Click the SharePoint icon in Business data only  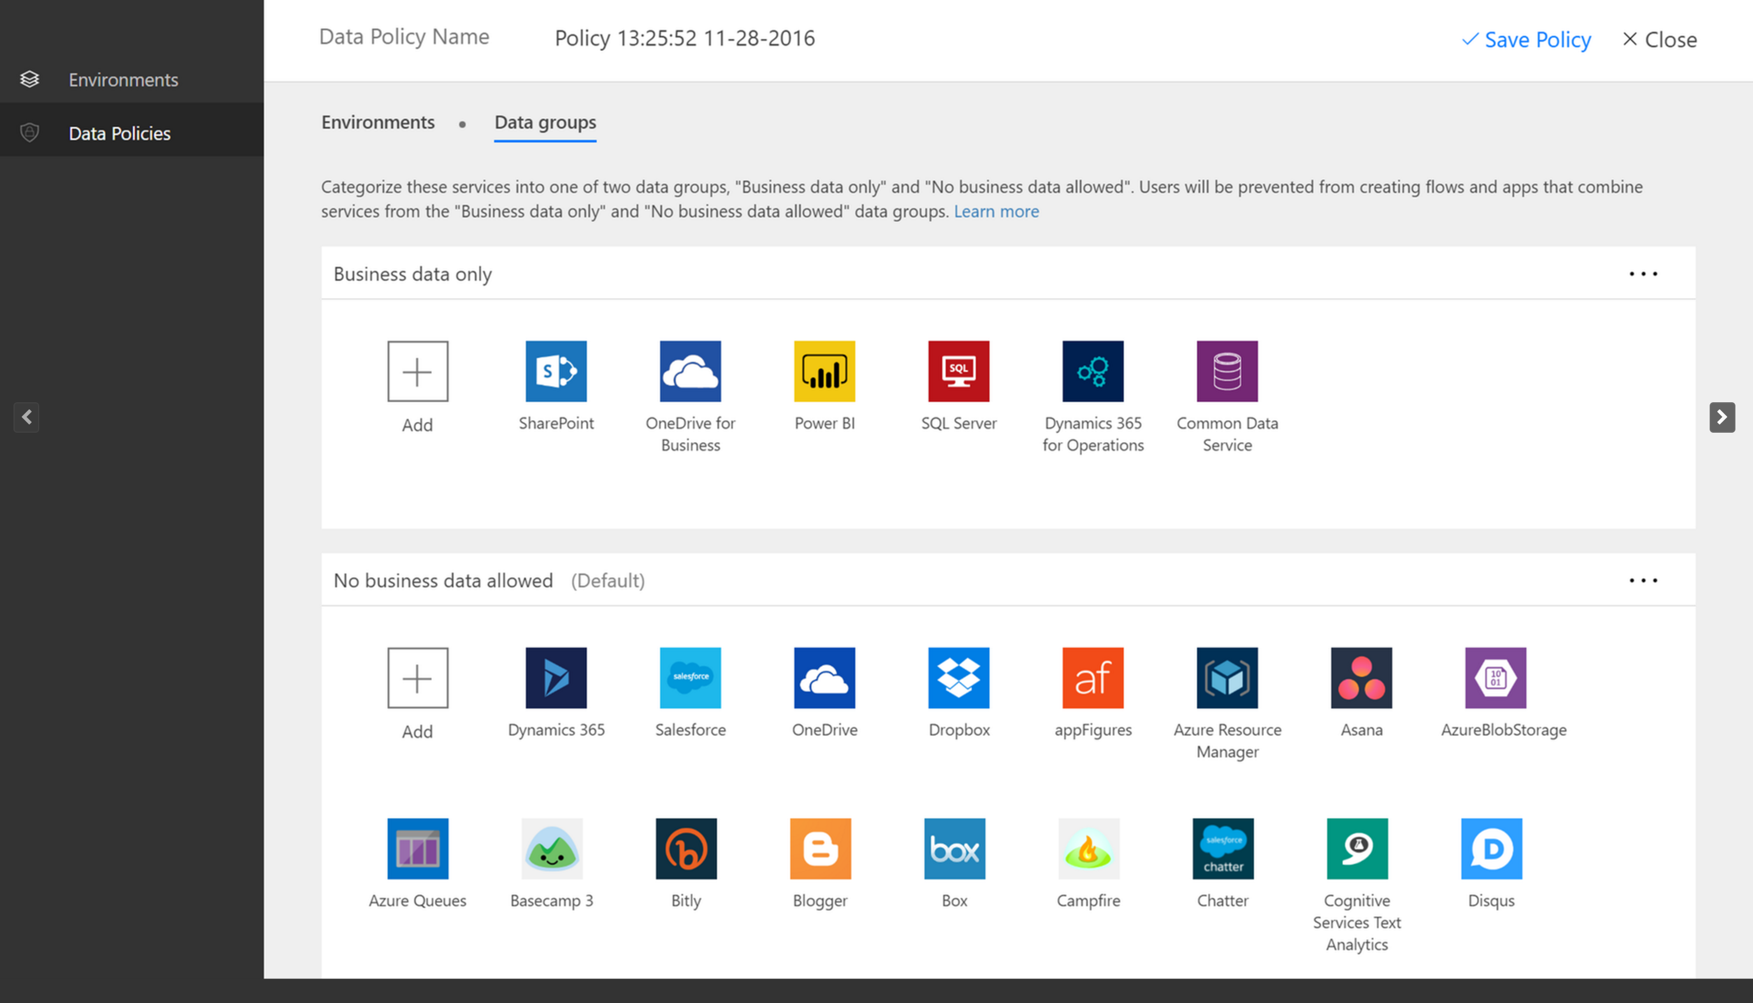[558, 369]
